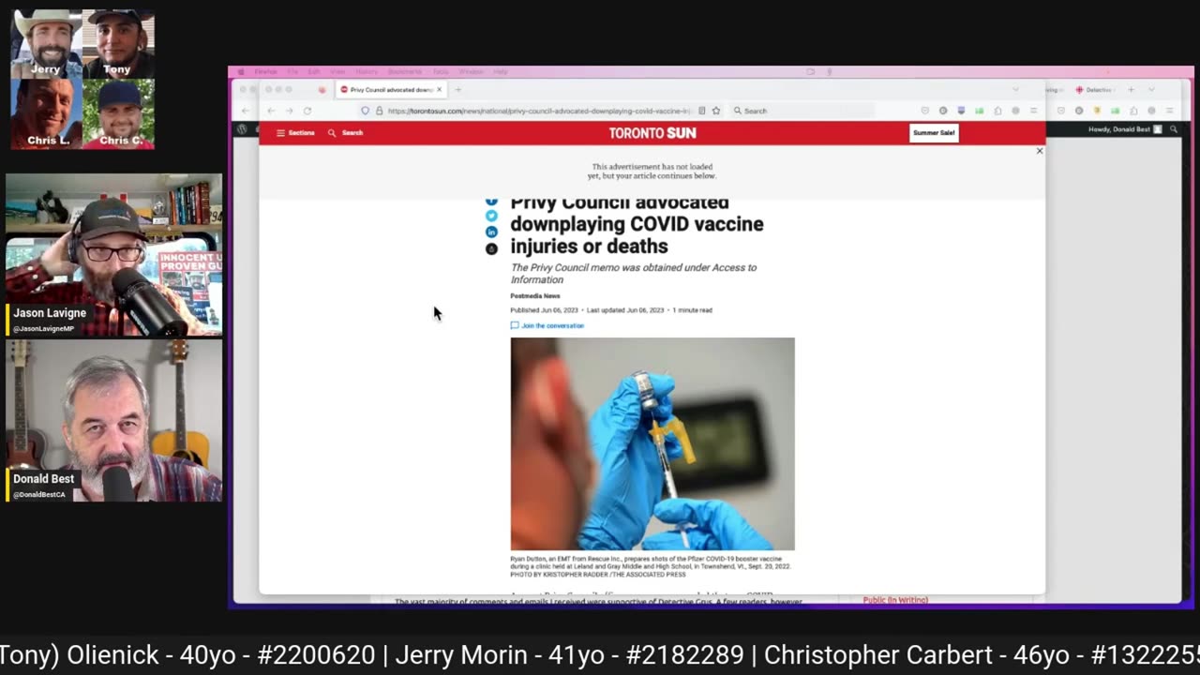Show site security lock info

[379, 111]
